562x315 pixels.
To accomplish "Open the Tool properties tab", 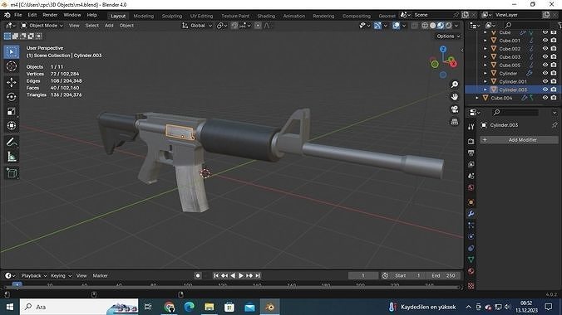I will [471, 127].
